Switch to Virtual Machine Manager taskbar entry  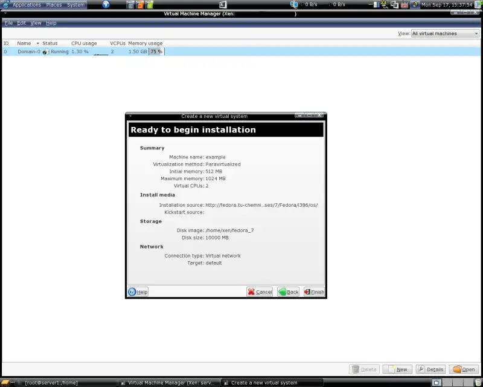coord(169,383)
